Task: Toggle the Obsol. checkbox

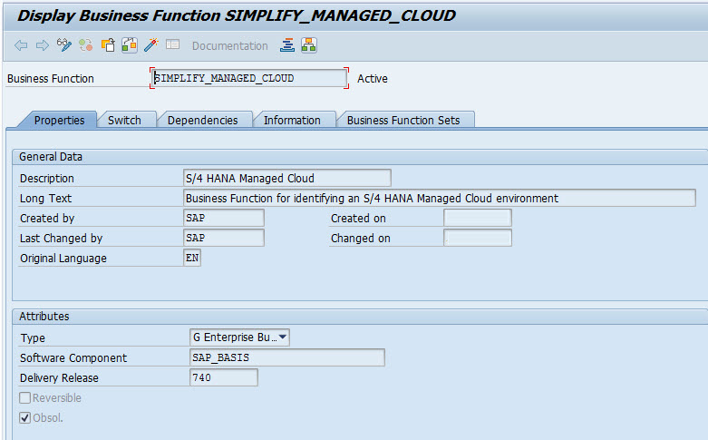Action: tap(26, 418)
